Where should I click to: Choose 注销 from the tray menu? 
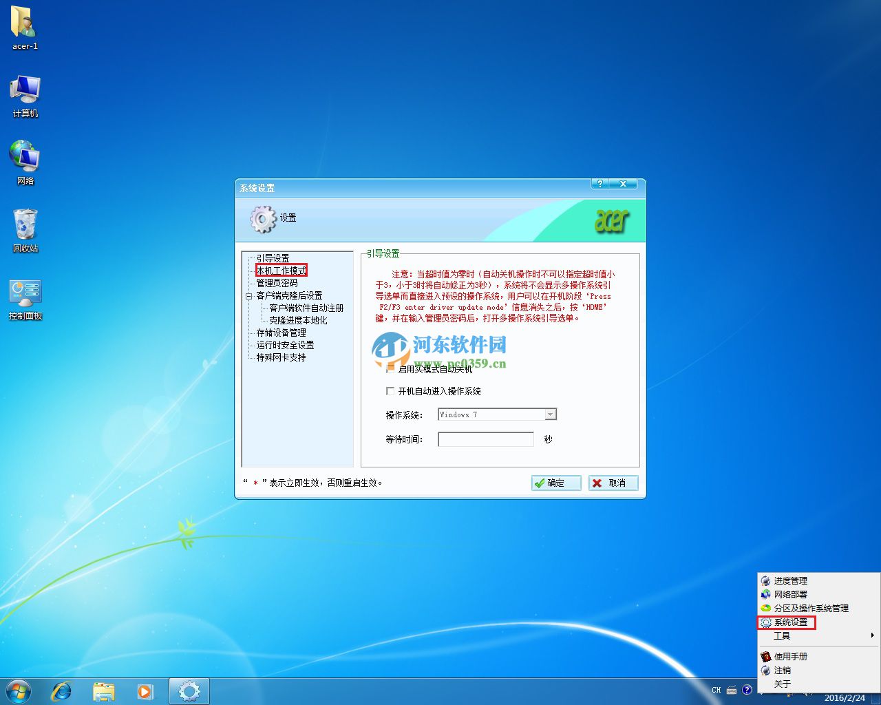(x=818, y=671)
